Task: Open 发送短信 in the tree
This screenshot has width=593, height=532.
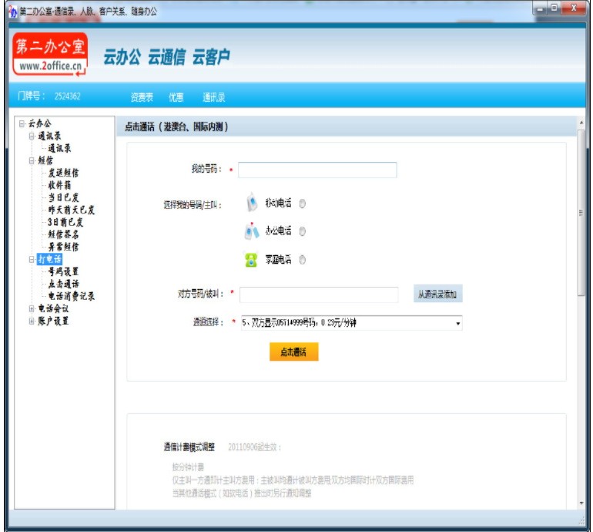Action: [63, 173]
